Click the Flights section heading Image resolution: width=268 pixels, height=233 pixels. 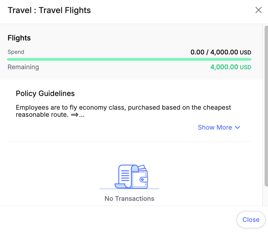click(x=19, y=38)
